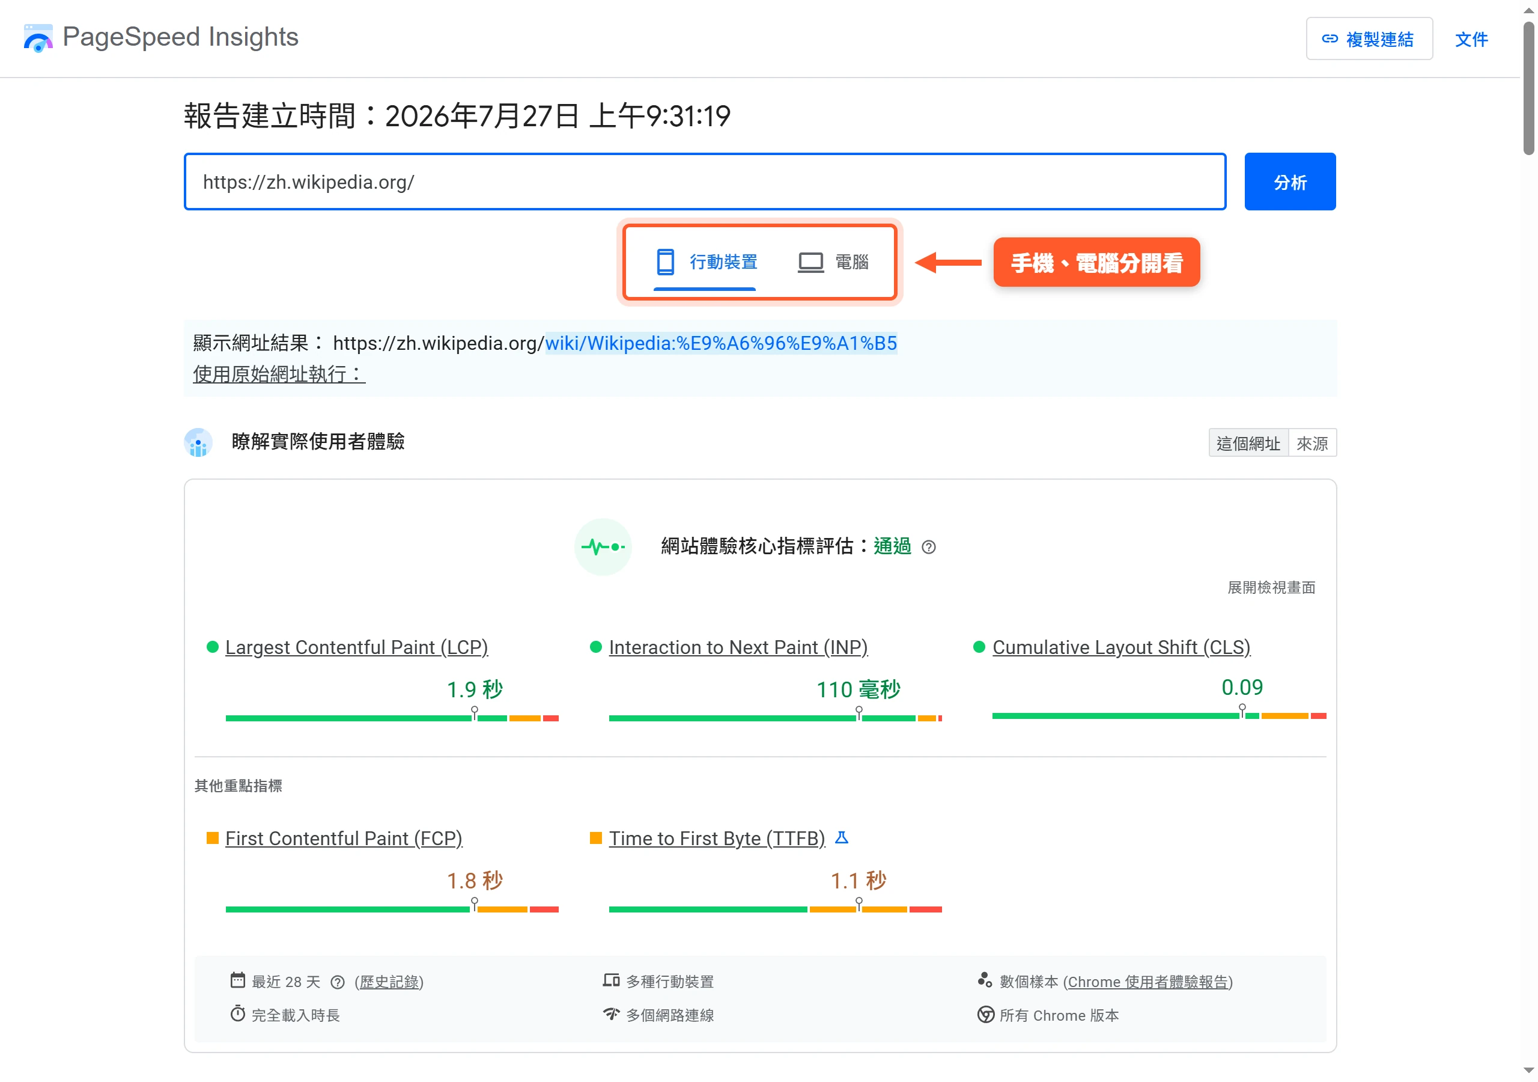Viewport: 1538px width, 1082px height.
Task: Click FCP value 1.8 秒
Action: [x=474, y=880]
